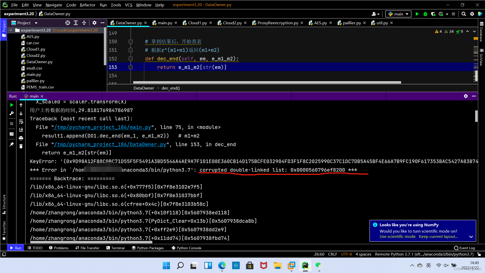Click the Use scientific mode link

coord(397,237)
